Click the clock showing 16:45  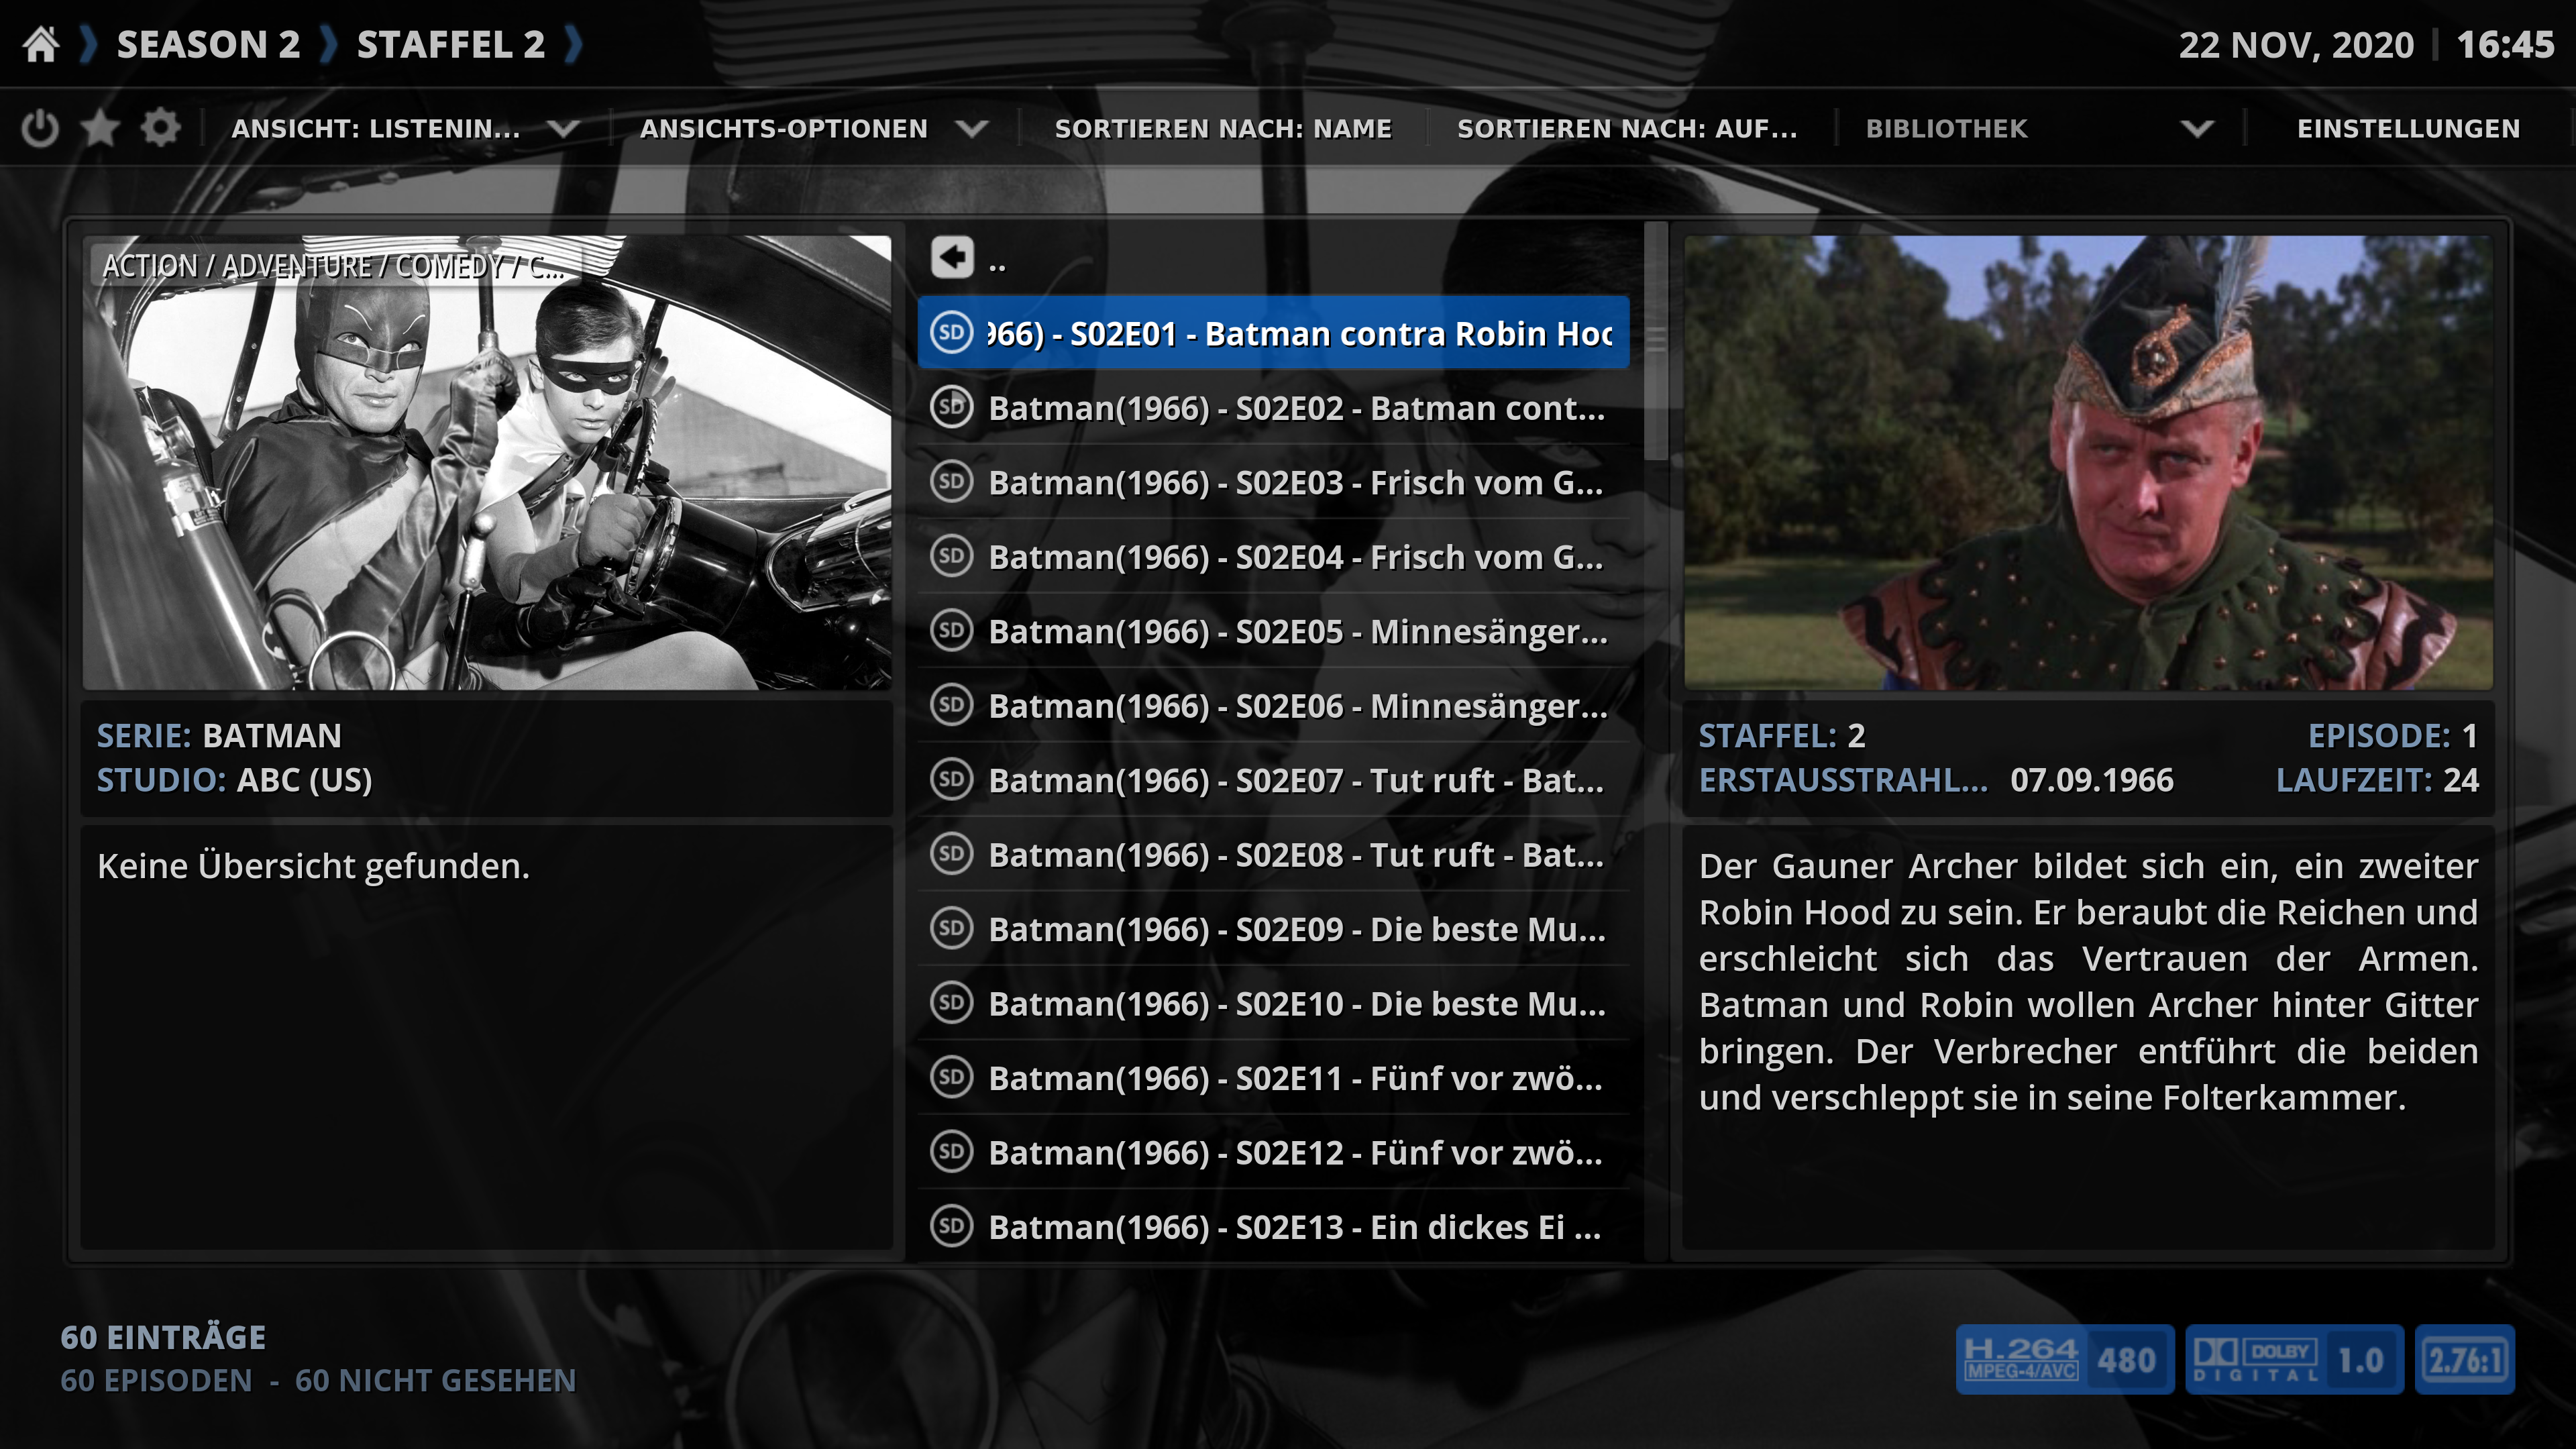2505,45
